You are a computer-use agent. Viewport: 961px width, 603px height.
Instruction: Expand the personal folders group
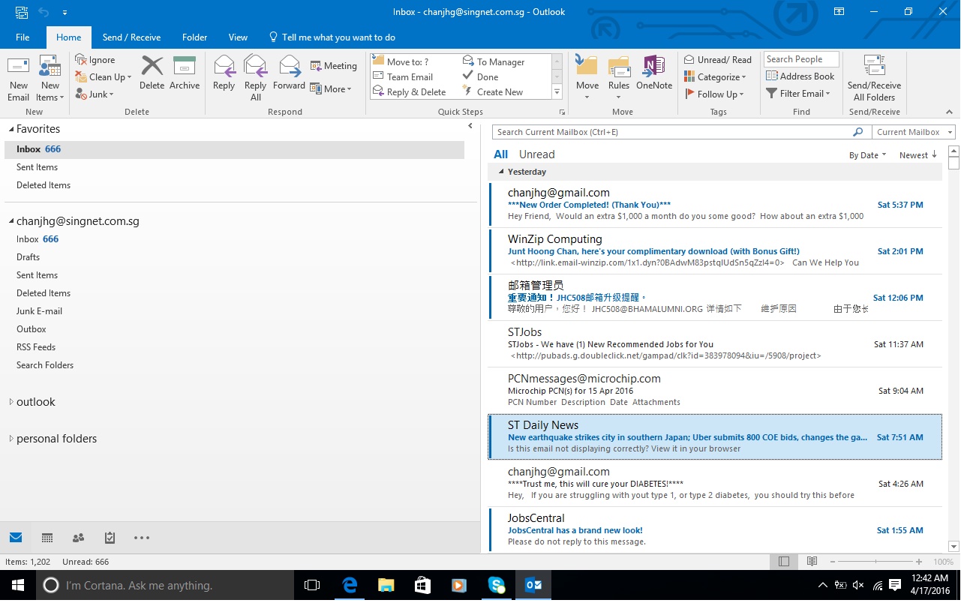click(x=11, y=439)
